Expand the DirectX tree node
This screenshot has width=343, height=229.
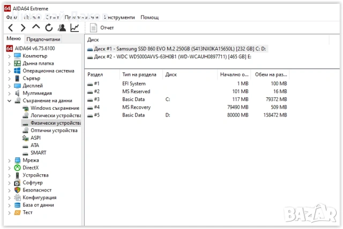point(9,167)
